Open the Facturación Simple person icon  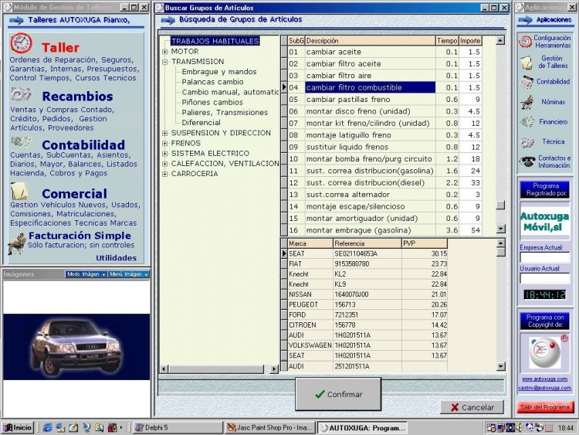click(16, 244)
